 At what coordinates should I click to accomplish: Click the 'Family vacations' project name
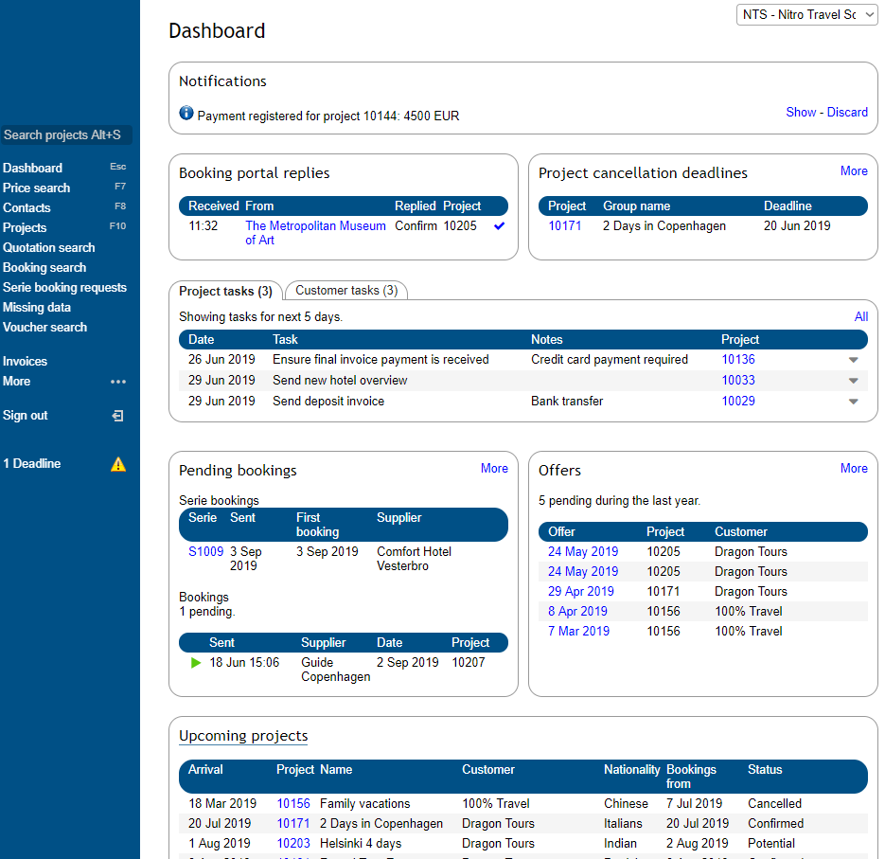364,804
